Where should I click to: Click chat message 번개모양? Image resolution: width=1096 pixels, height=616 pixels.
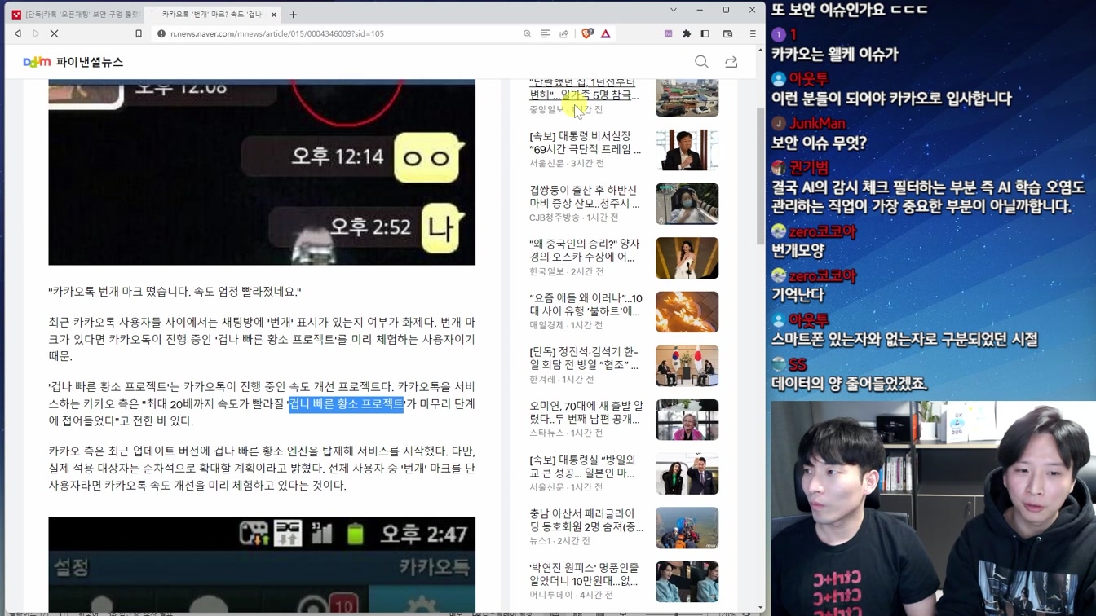(798, 251)
